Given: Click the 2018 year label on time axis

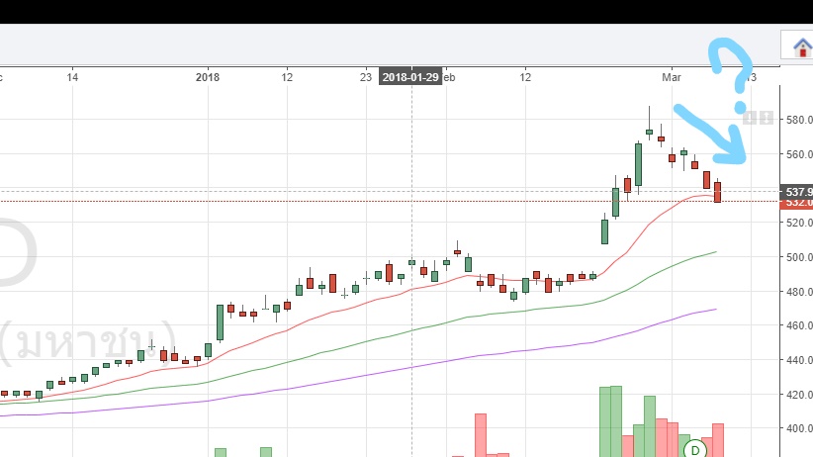Looking at the screenshot, I should point(208,77).
